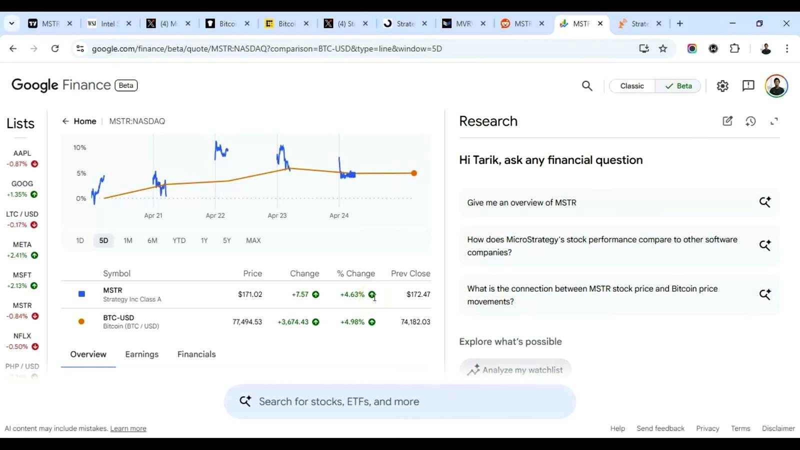The height and width of the screenshot is (450, 800).
Task: Open the Earnings tab
Action: (142, 354)
